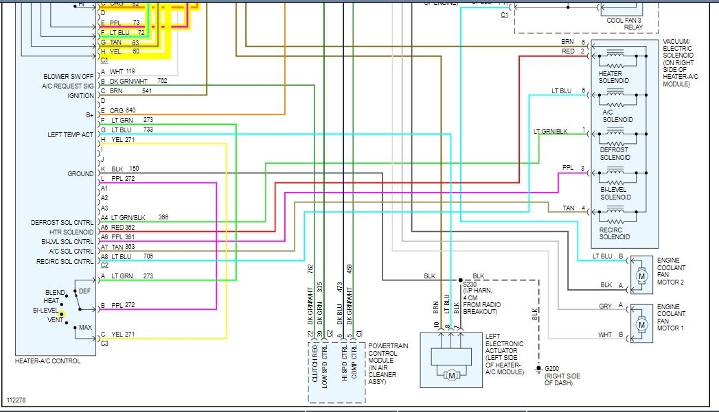Click the MAX switch position dot
The image size is (719, 412).
(75, 327)
